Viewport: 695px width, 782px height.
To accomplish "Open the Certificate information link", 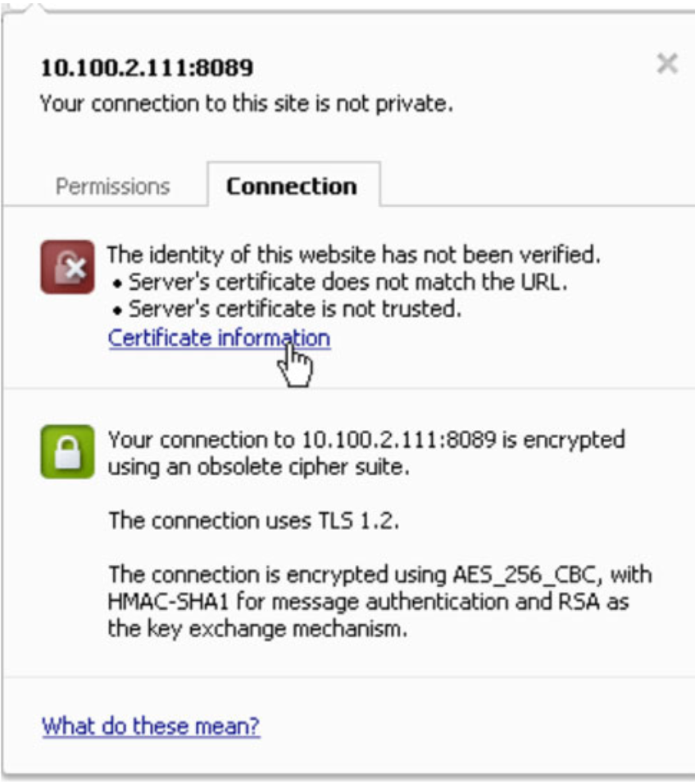I will [x=219, y=337].
